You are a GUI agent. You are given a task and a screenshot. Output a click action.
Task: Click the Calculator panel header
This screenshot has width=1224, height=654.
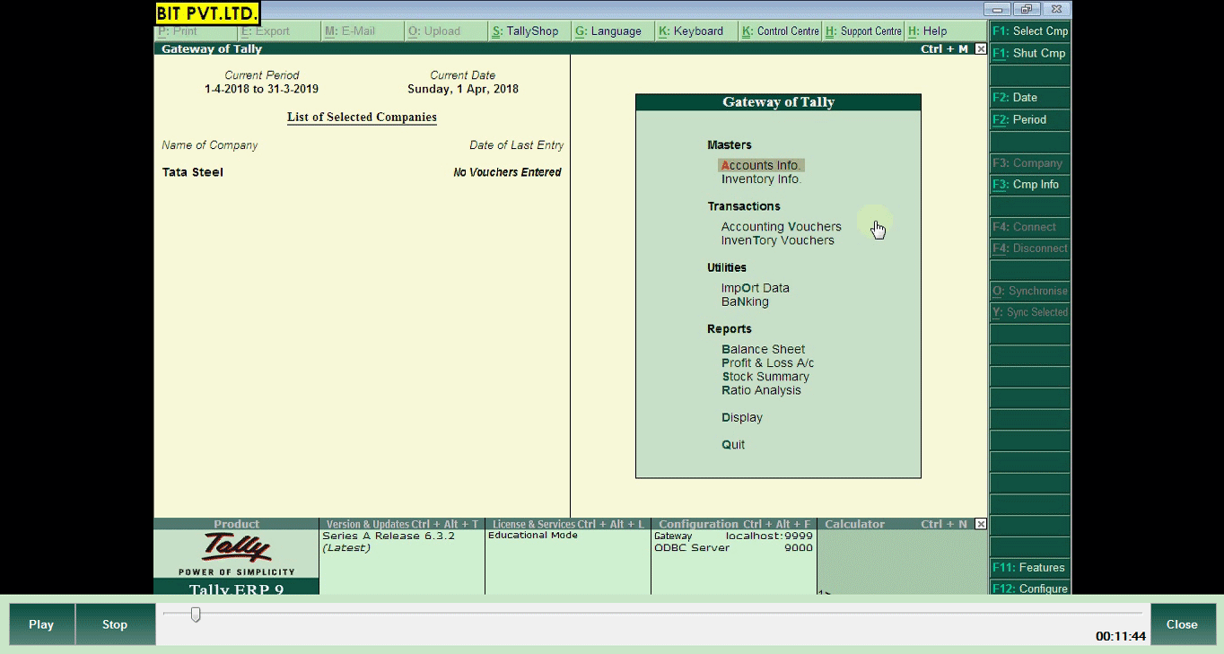[902, 524]
